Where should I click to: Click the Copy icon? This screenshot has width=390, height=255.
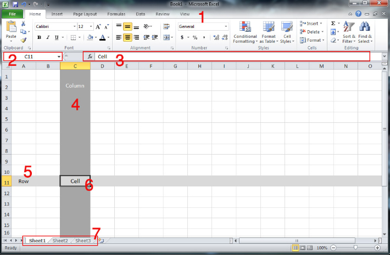24,32
